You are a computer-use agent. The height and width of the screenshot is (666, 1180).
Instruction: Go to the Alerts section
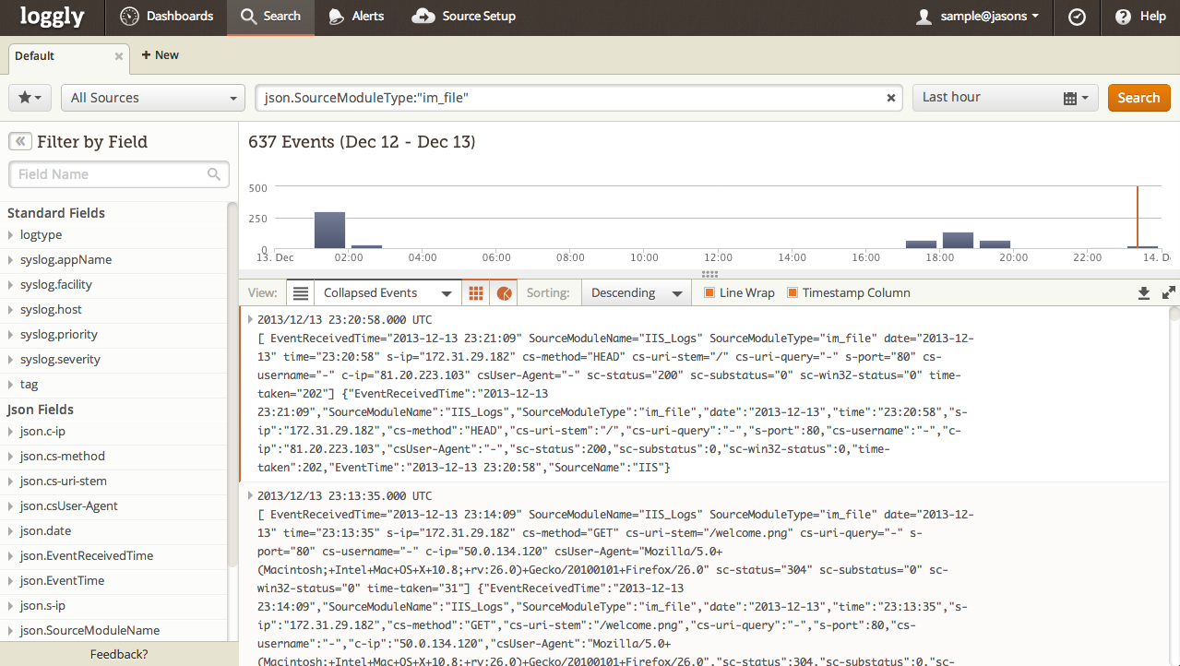pos(356,17)
